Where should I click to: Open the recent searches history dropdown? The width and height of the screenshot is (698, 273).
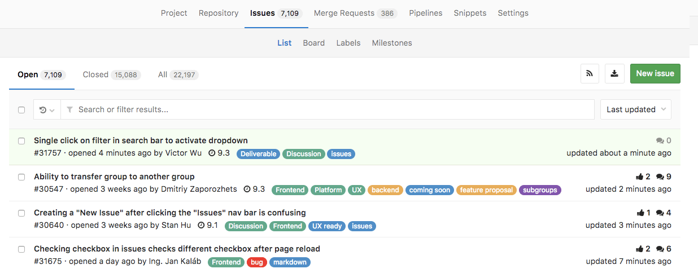click(47, 110)
